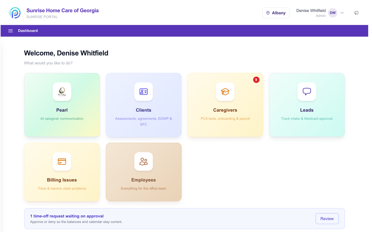The width and height of the screenshot is (372, 232).
Task: Click '1 time-off request waiting on approval'
Action: tap(67, 216)
